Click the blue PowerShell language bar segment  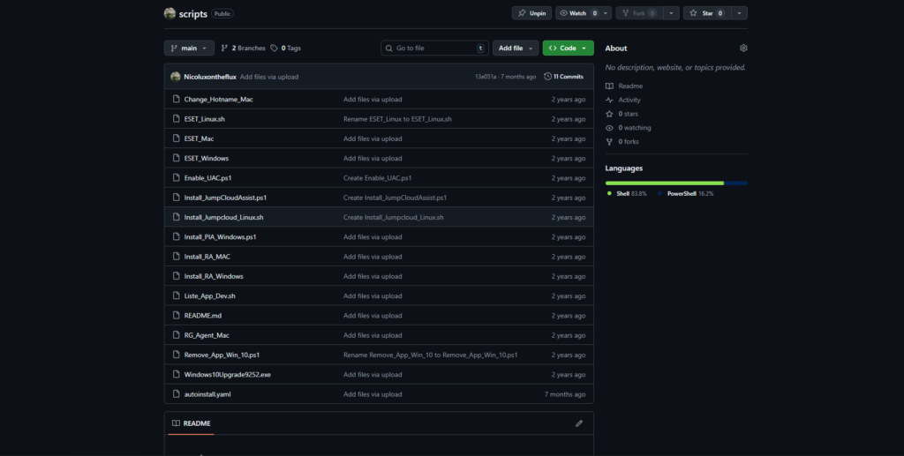(x=736, y=183)
